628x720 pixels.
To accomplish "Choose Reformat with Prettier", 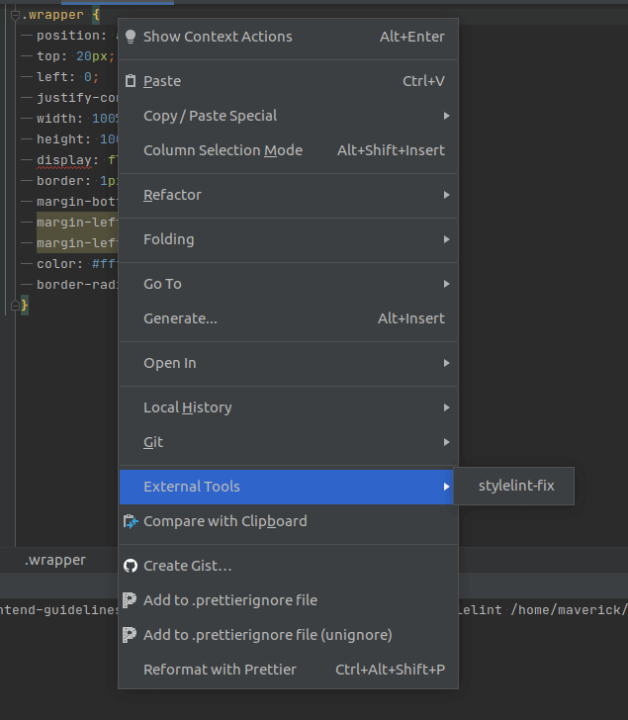I will click(220, 670).
